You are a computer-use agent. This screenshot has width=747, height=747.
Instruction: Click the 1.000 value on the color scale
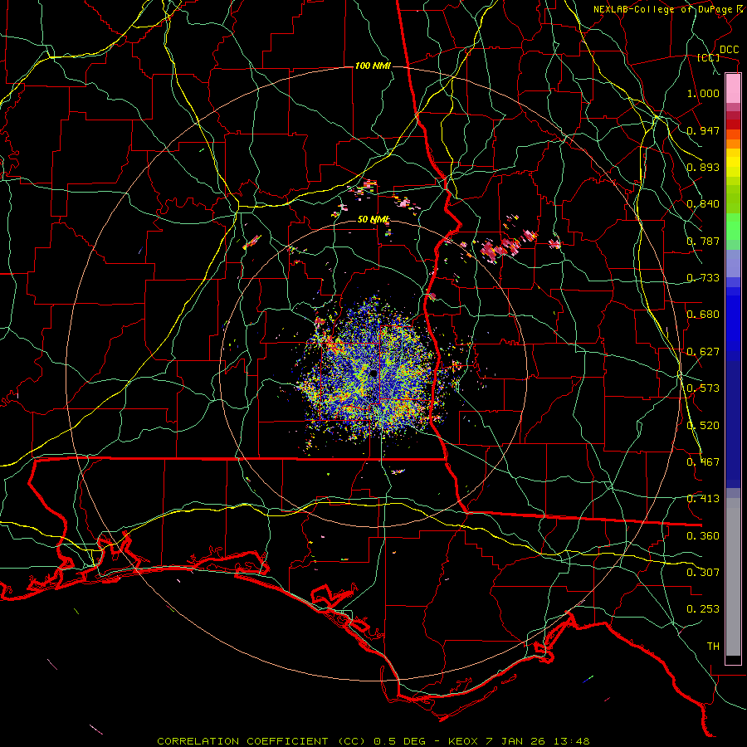703,93
